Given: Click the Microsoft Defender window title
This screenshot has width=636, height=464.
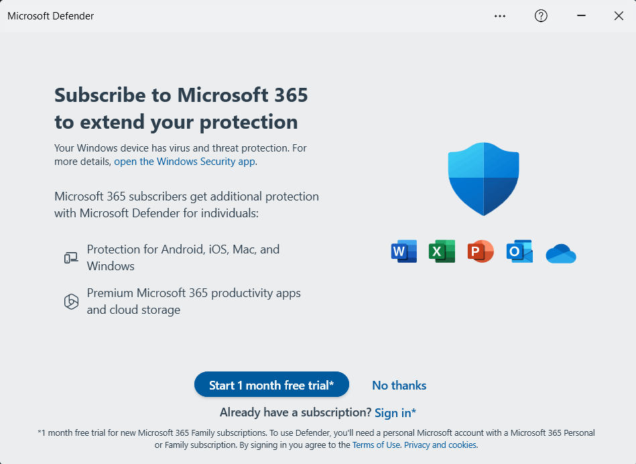Looking at the screenshot, I should pos(51,16).
